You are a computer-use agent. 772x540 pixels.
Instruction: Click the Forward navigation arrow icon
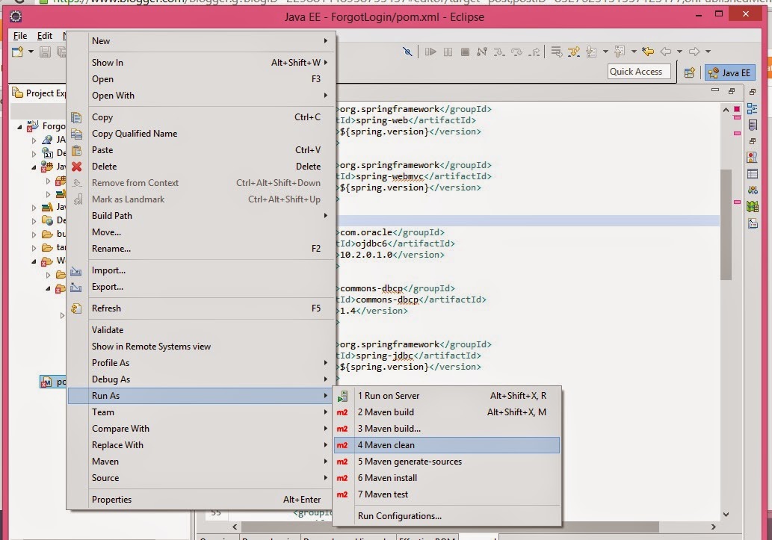tap(694, 52)
